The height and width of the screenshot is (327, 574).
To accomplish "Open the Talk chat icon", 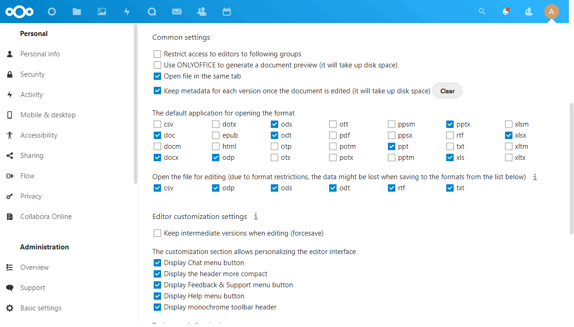I will tap(152, 12).
